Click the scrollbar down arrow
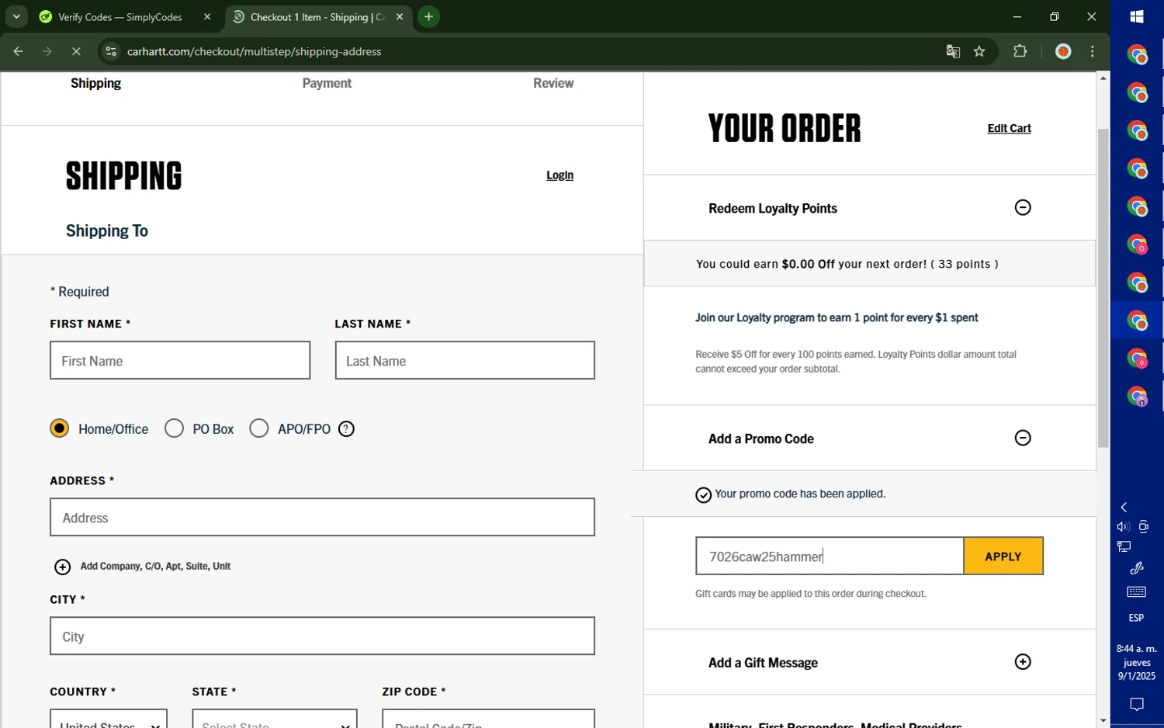The width and height of the screenshot is (1164, 728). pos(1103,721)
